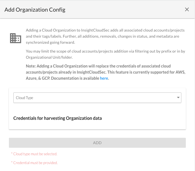Close the Add Organization Config dialog

187,9
